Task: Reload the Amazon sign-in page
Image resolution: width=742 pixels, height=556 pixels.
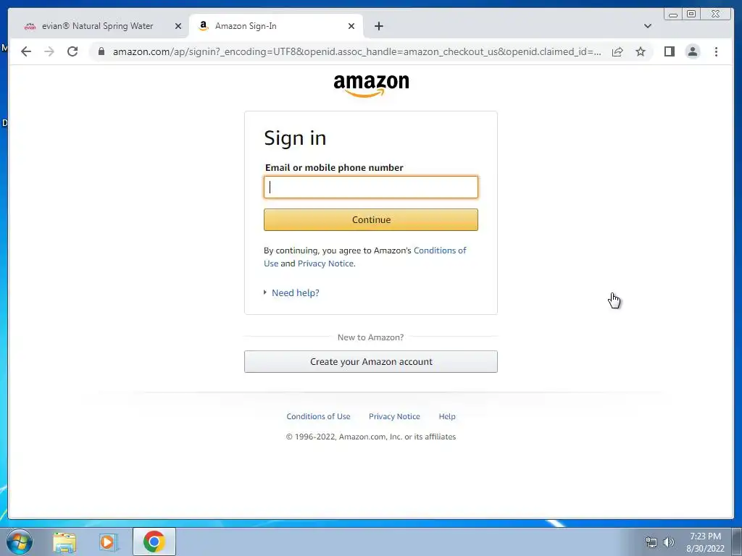Action: click(72, 51)
